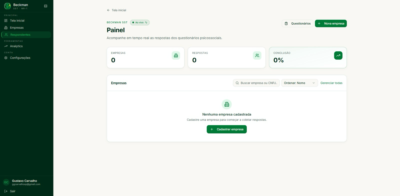The height and width of the screenshot is (196, 400).
Task: Open Configurações in the sidebar
Action: pos(26,58)
